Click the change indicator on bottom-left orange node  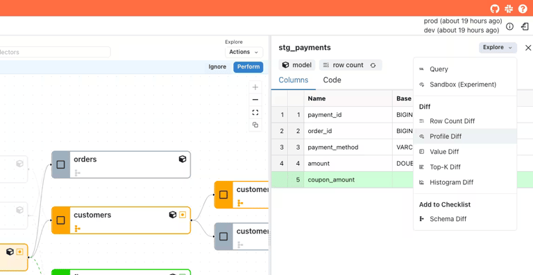point(19,251)
